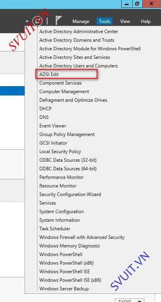161x302 pixels.
Task: Select Active Directory Administrative Center
Action: click(79, 32)
